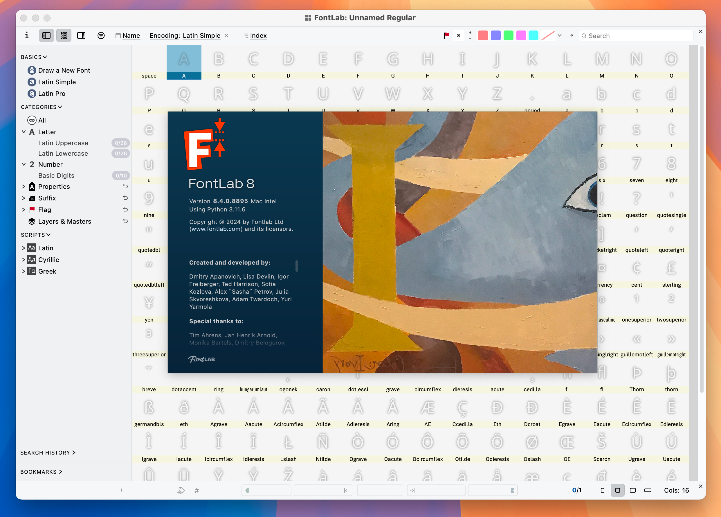
Task: Click the grid view icon in toolbar
Action: click(63, 35)
